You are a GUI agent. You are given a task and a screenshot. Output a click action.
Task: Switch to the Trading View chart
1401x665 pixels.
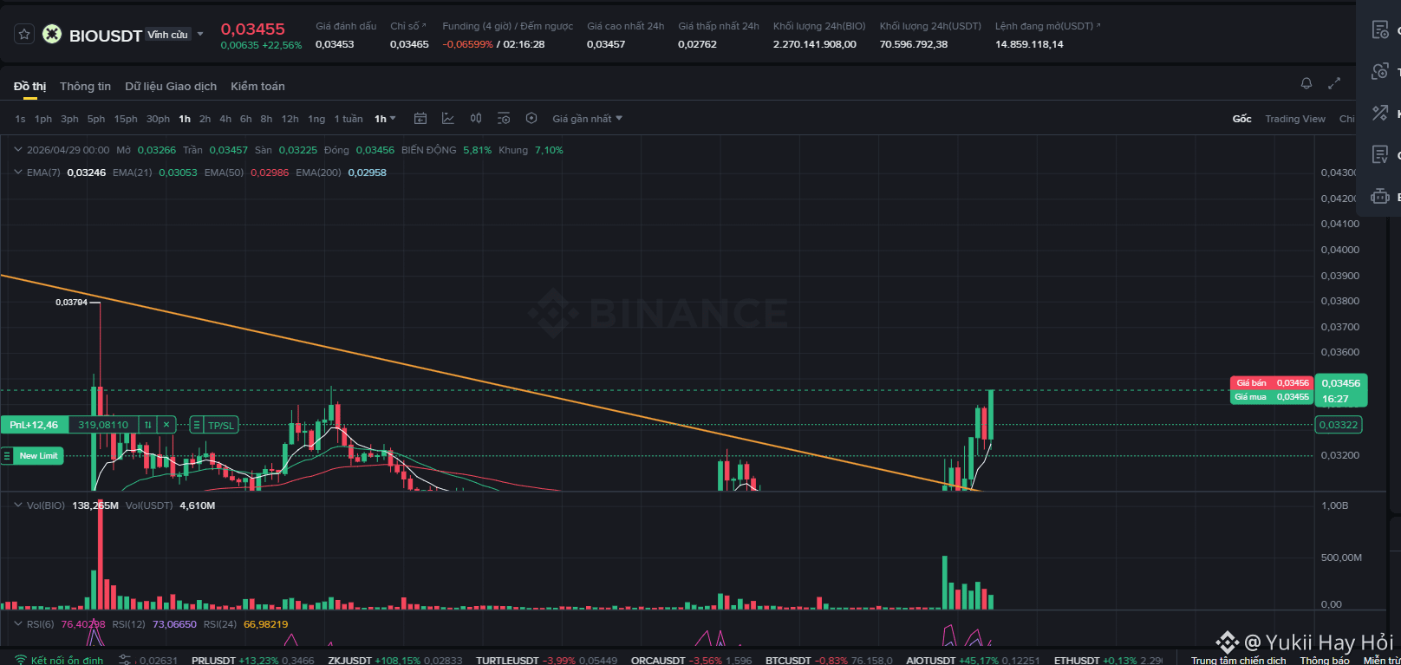(1295, 119)
